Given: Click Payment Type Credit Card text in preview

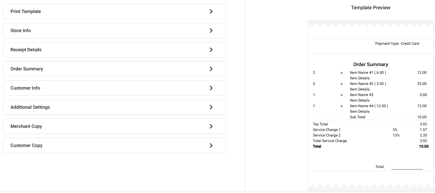Looking at the screenshot, I should 397,44.
